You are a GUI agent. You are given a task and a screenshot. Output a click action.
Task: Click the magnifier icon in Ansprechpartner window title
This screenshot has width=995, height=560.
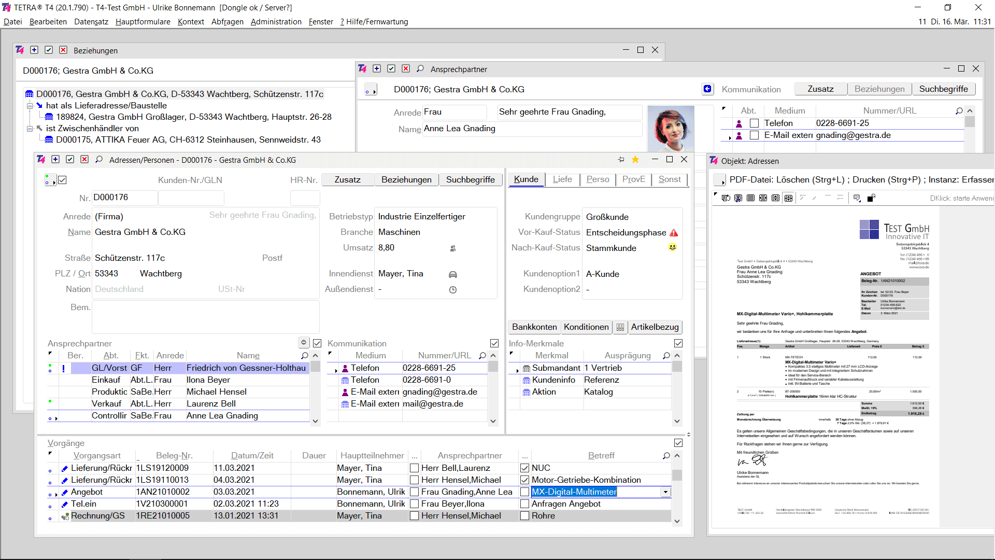(x=420, y=69)
